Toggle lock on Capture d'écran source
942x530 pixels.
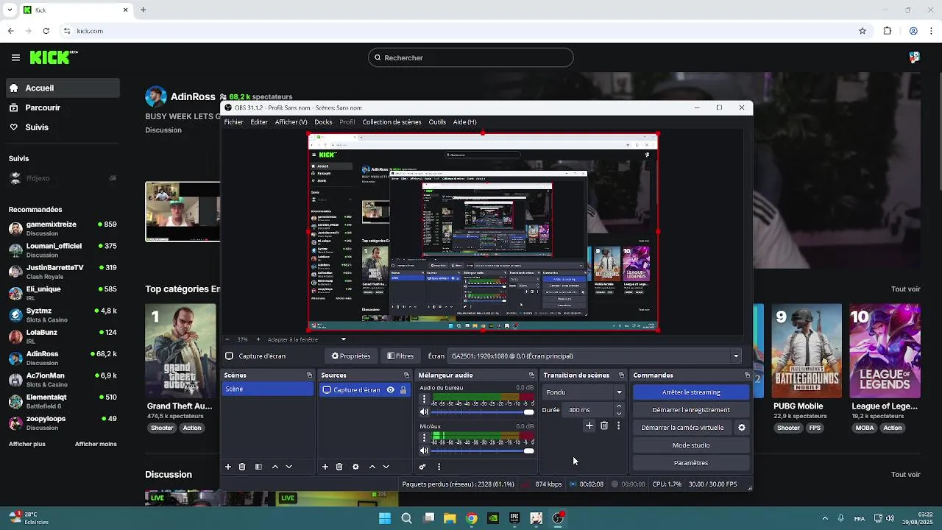[x=403, y=390]
